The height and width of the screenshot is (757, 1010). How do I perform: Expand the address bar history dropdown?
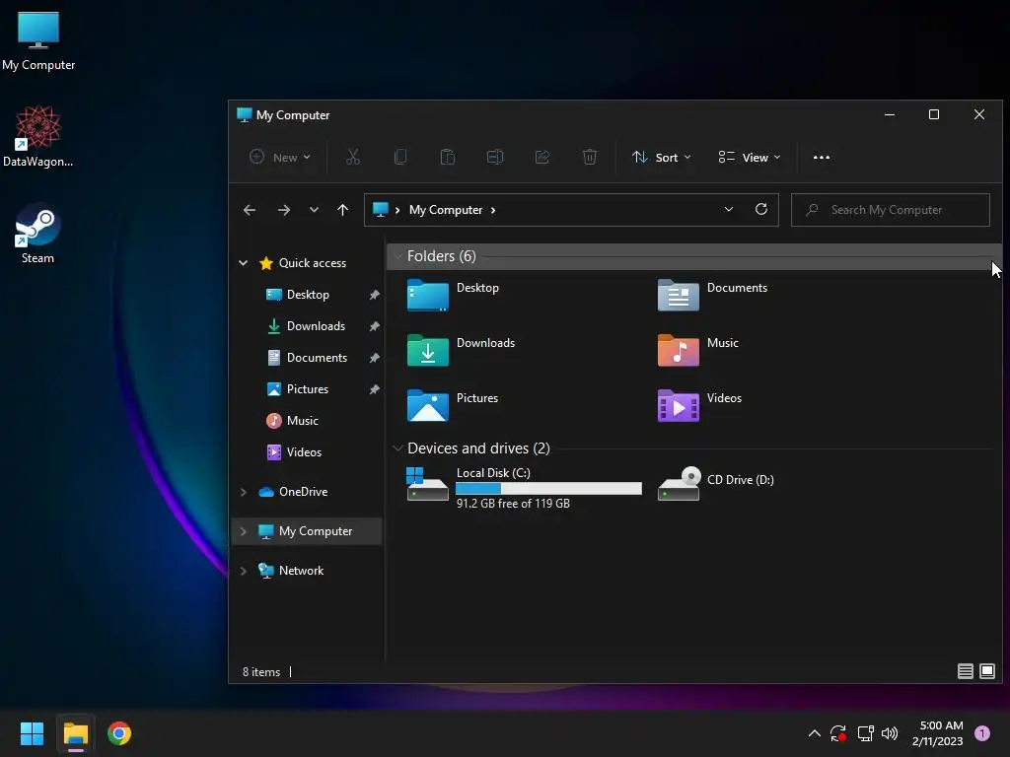click(729, 209)
